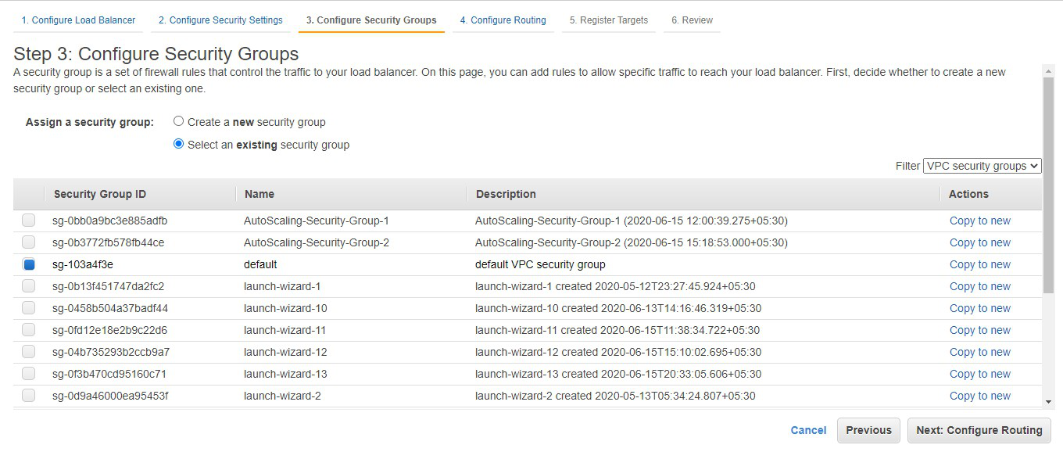Click the Cancel link
The width and height of the screenshot is (1063, 452).
tap(808, 430)
